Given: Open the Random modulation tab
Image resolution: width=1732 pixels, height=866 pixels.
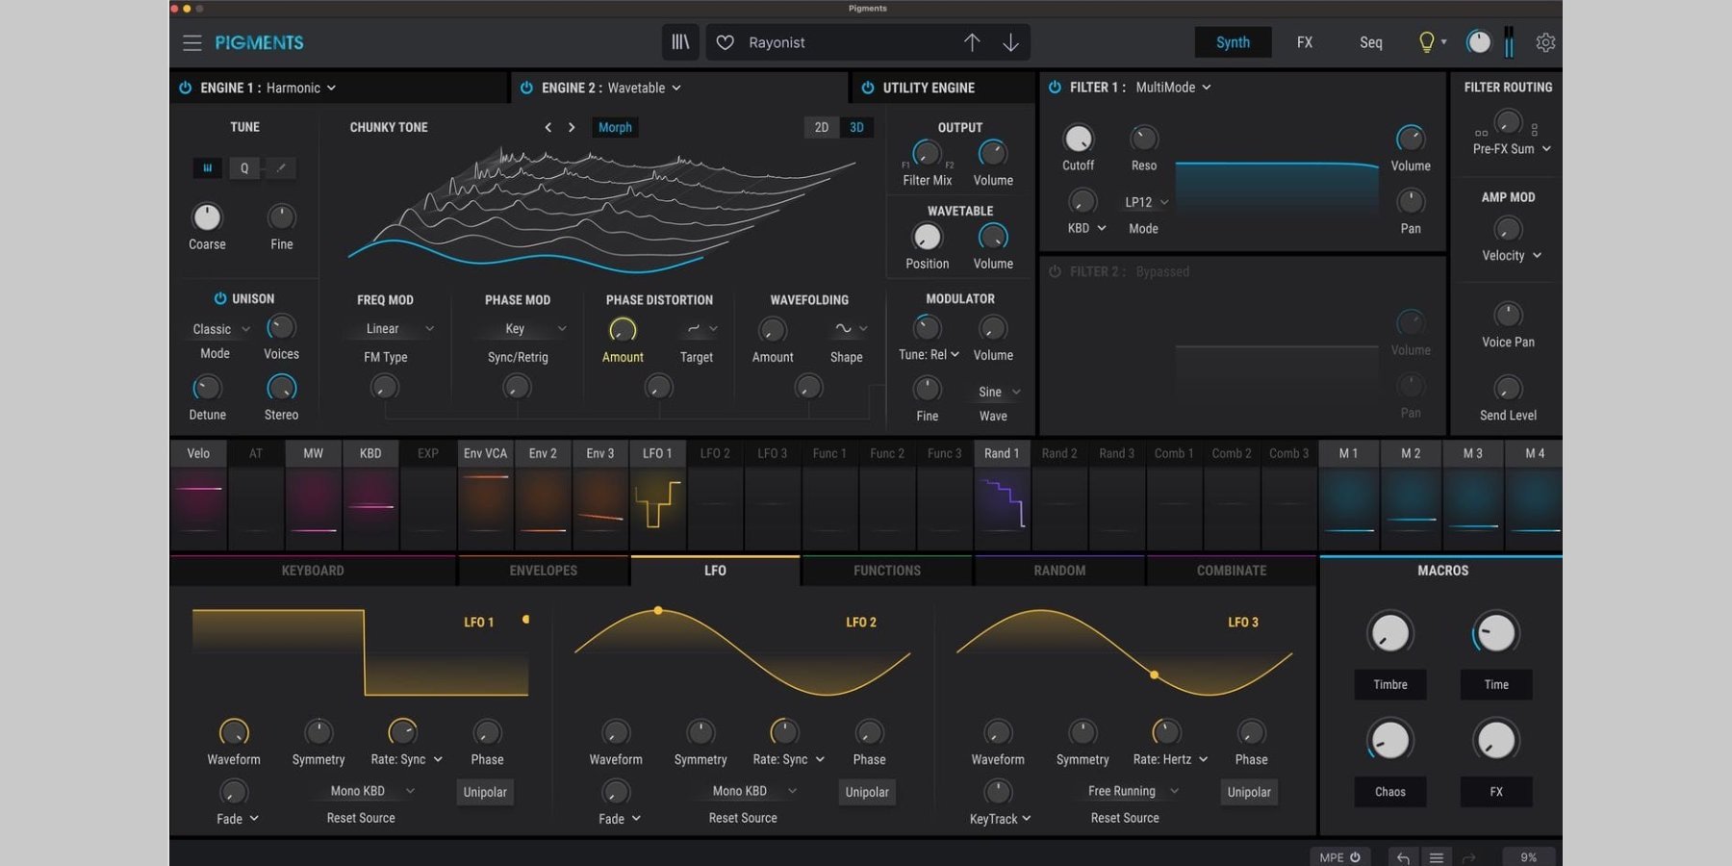Looking at the screenshot, I should [1059, 571].
